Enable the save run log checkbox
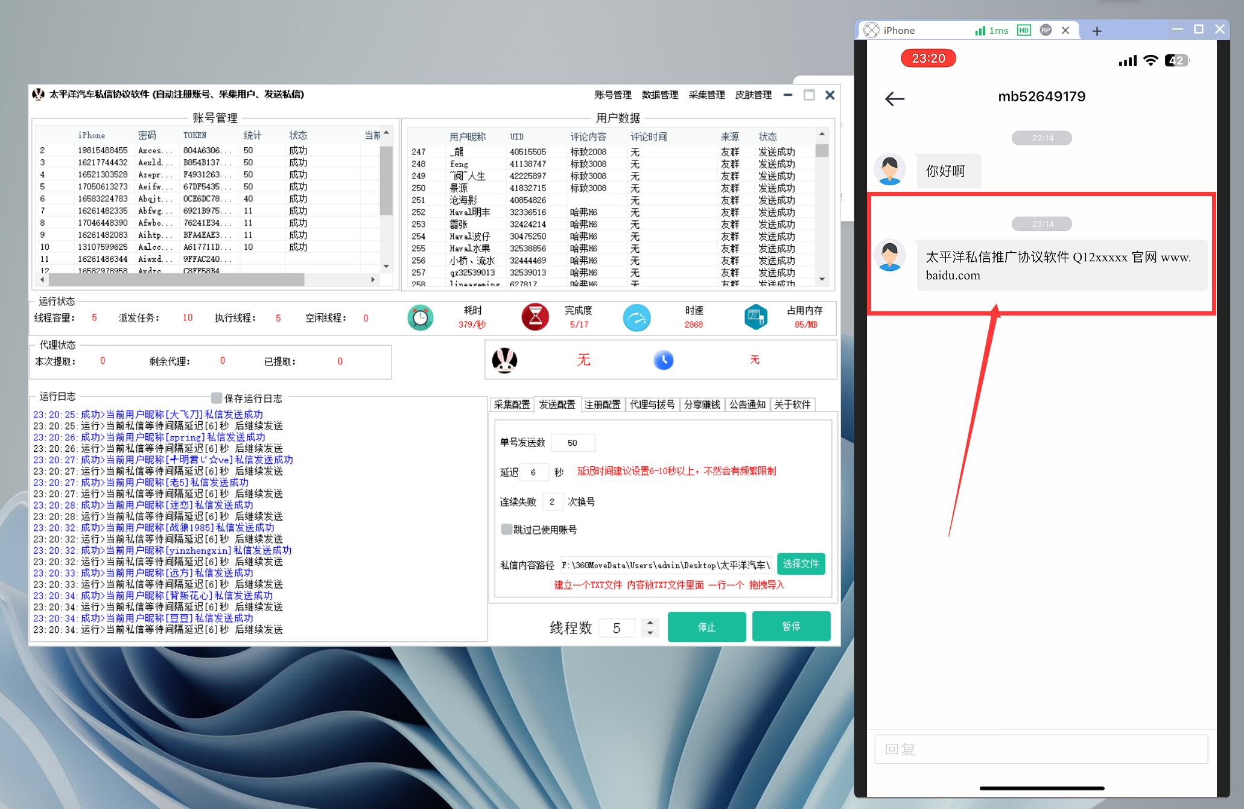Image resolution: width=1244 pixels, height=809 pixels. (x=217, y=398)
